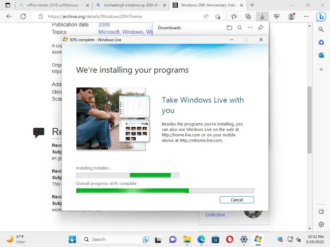Select Windows 20th Anniversary Video tab
Screen dimensions: 330x247
coord(209,5)
